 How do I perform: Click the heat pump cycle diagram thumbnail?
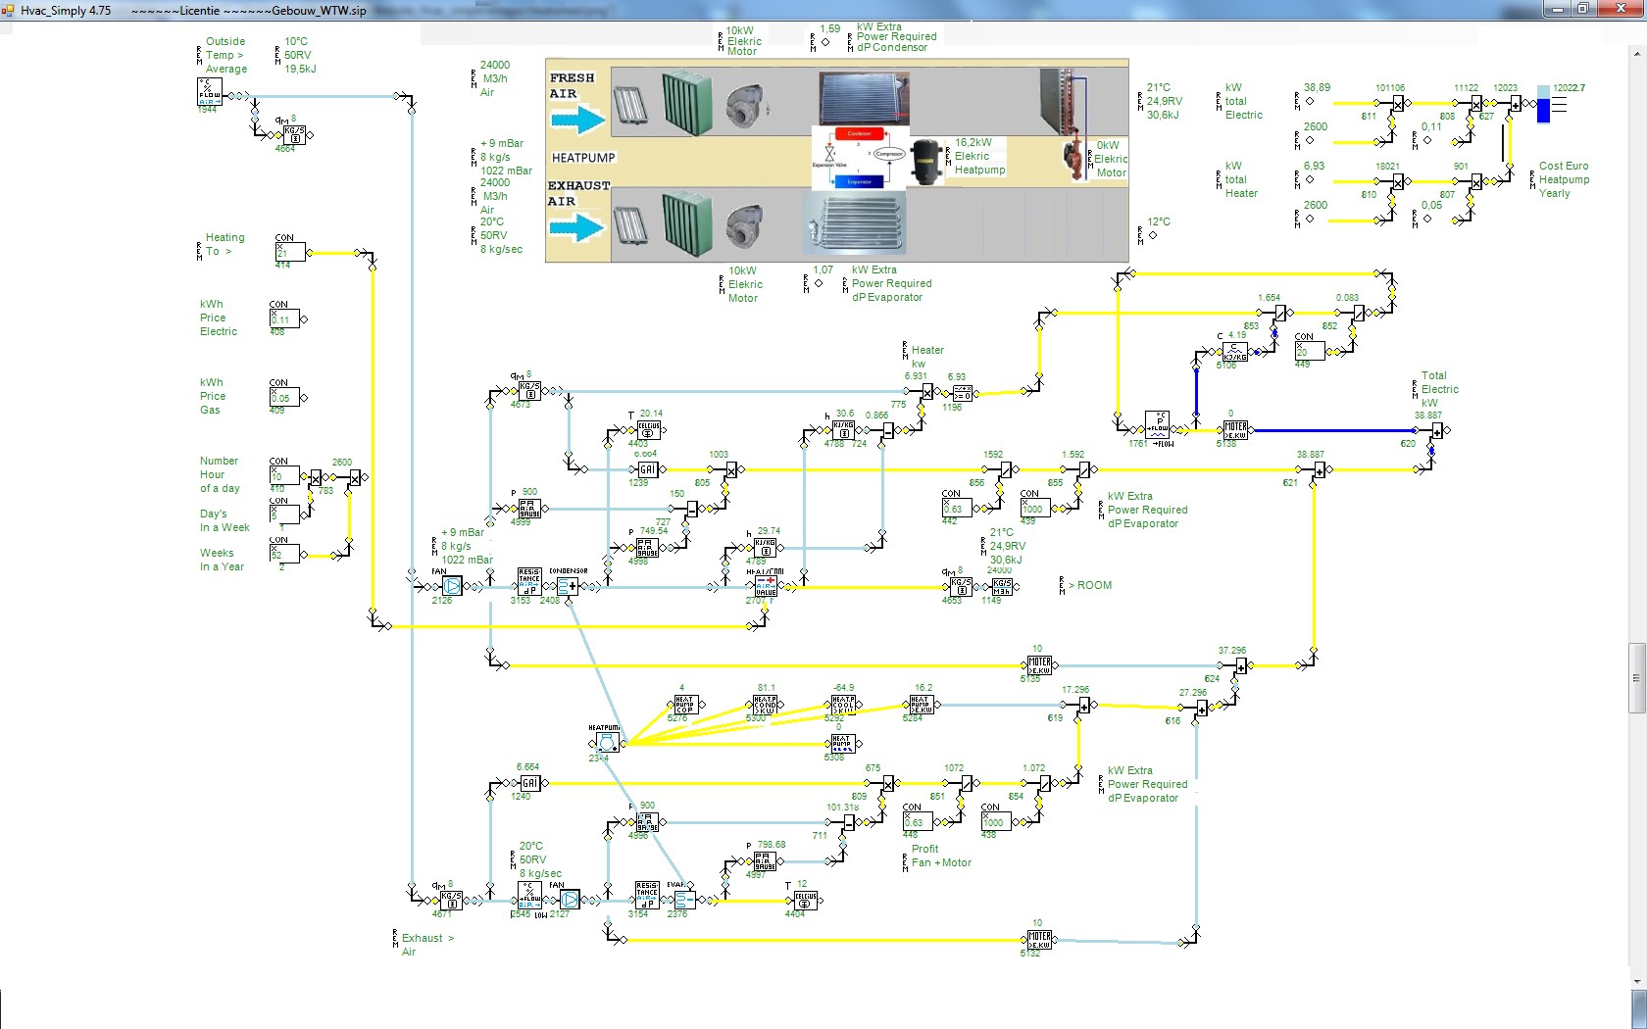861,157
